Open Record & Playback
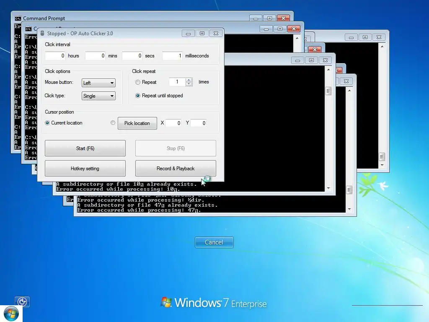Screen dimensions: 429x322 point(176,169)
